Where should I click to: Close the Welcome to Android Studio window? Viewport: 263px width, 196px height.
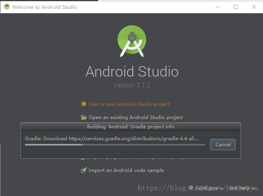pos(254,7)
